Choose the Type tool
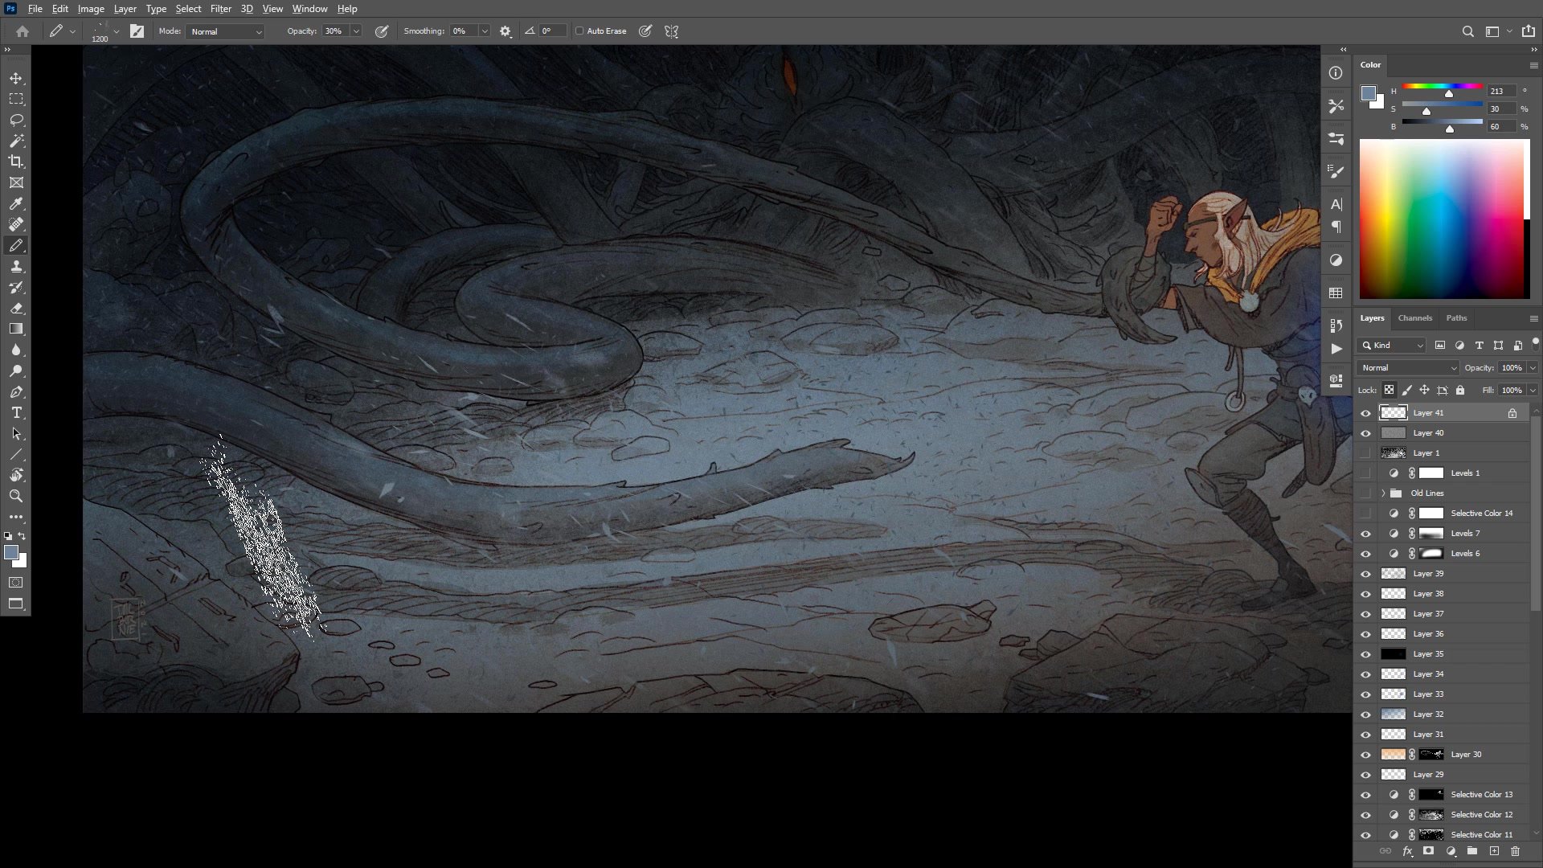The image size is (1543, 868). [16, 412]
